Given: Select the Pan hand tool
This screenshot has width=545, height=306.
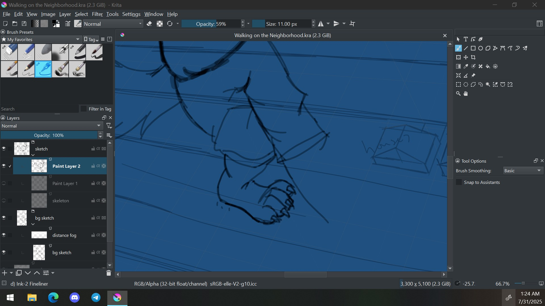Looking at the screenshot, I should [x=466, y=94].
